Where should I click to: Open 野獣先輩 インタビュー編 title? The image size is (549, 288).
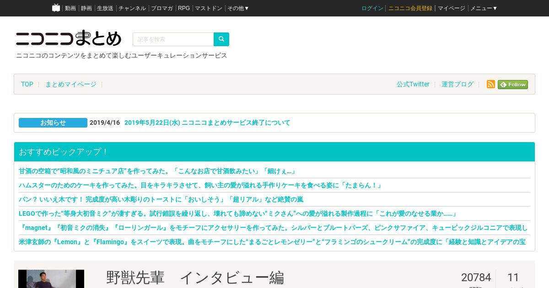[195, 277]
